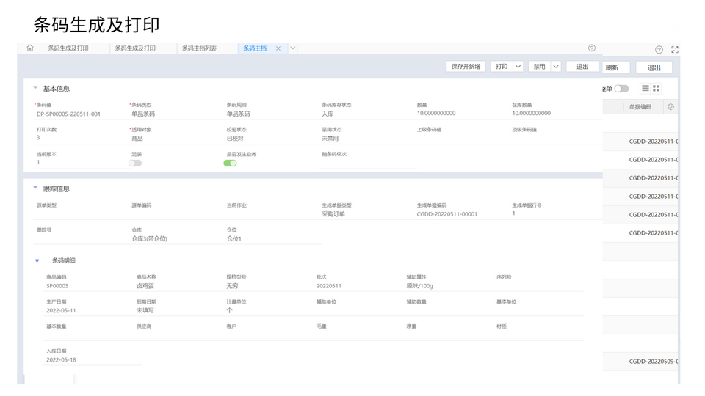The image size is (705, 396).
Task: Go to the home page icon tab
Action: pyautogui.click(x=30, y=48)
